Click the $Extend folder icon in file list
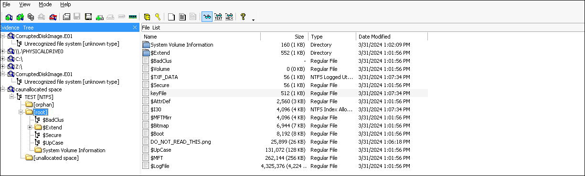Viewport: 585px width, 176px height. [146, 53]
